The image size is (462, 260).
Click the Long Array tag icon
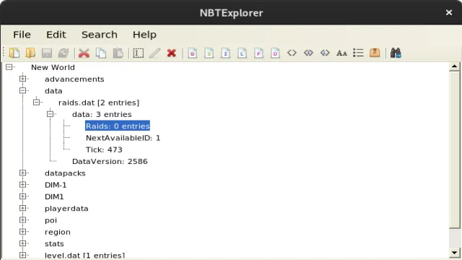(325, 53)
